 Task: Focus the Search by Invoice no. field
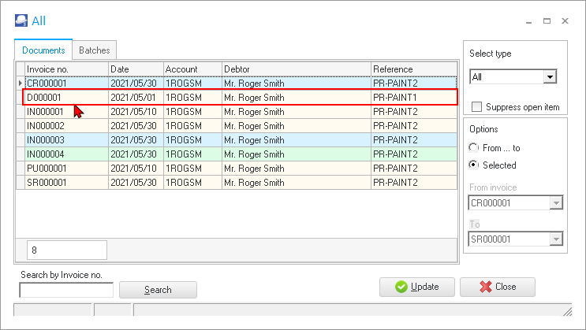coord(66,290)
